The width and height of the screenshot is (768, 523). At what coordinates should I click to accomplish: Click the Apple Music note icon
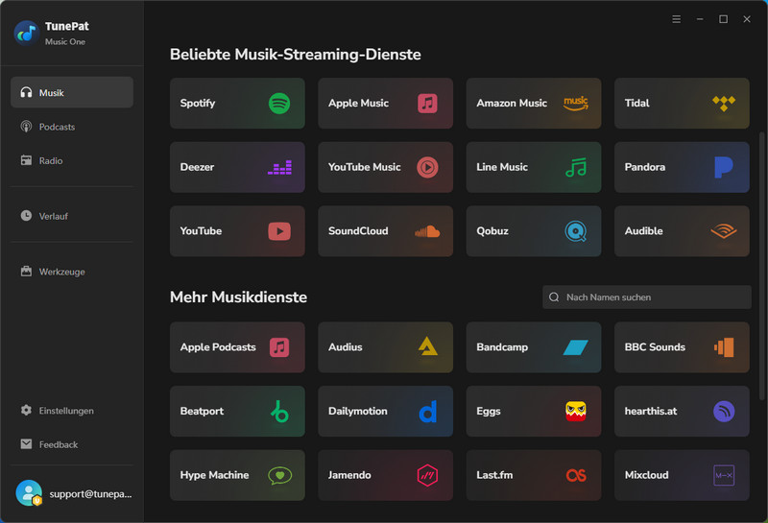[427, 104]
